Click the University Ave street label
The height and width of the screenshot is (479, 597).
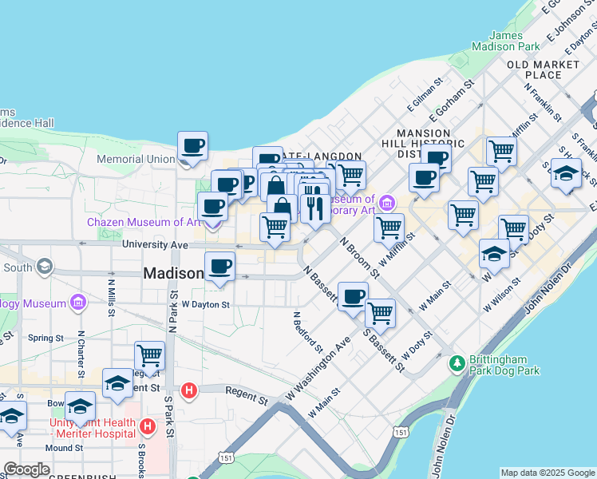click(155, 244)
